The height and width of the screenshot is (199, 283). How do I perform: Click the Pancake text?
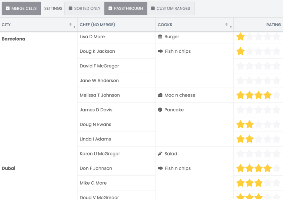pos(174,110)
